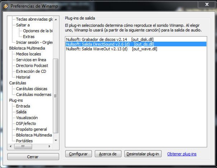Open Entrada plug-ins page
Screen dimensions: 217x168
tap(23, 106)
